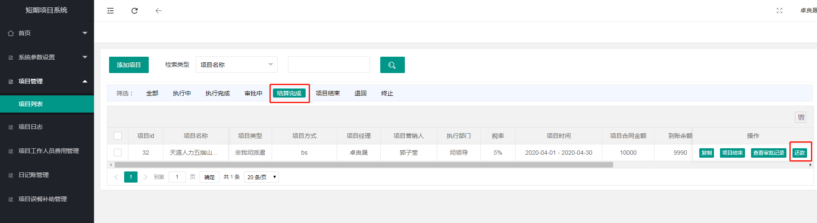The image size is (817, 223).
Task: Filter projects by 执行完成
Action: 218,93
